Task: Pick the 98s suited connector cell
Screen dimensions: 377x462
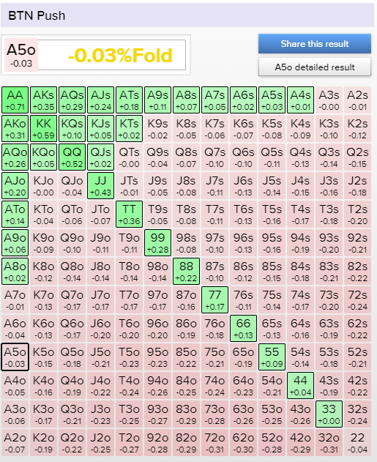Action: [186, 243]
